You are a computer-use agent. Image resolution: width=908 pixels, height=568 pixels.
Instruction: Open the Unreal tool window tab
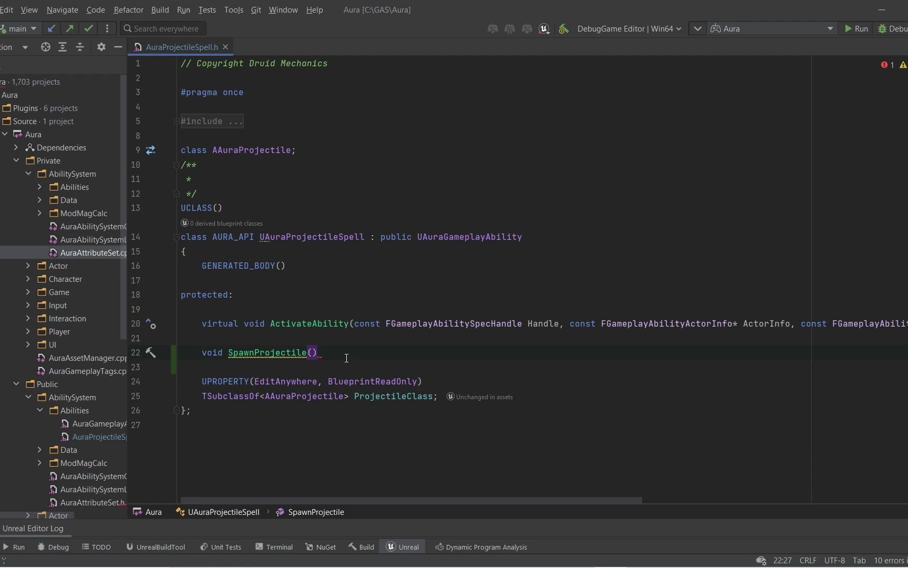click(x=403, y=547)
